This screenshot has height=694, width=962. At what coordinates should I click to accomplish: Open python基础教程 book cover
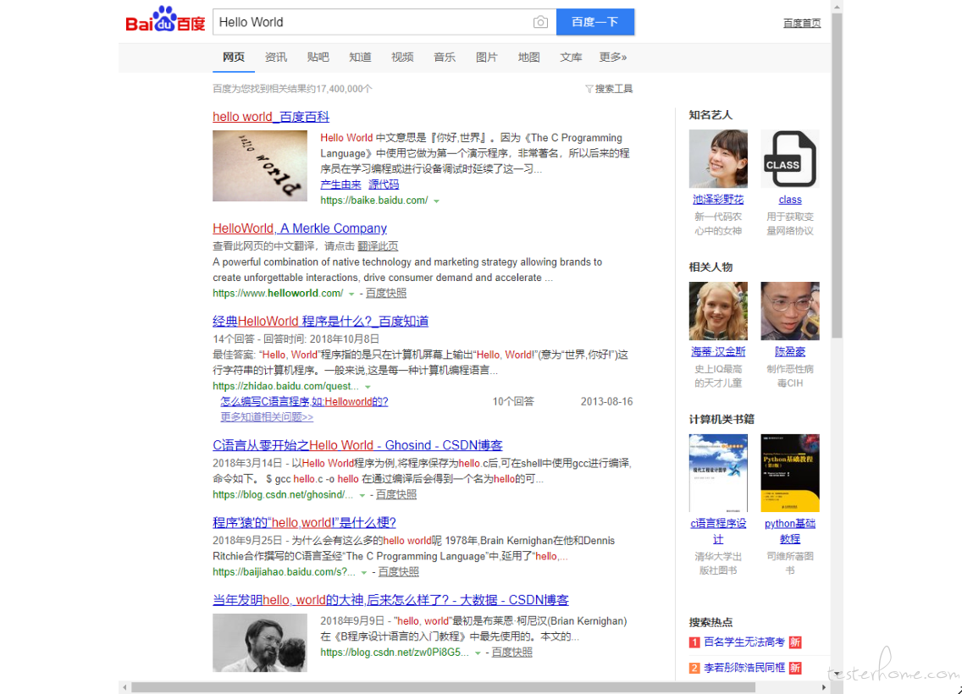tap(789, 472)
